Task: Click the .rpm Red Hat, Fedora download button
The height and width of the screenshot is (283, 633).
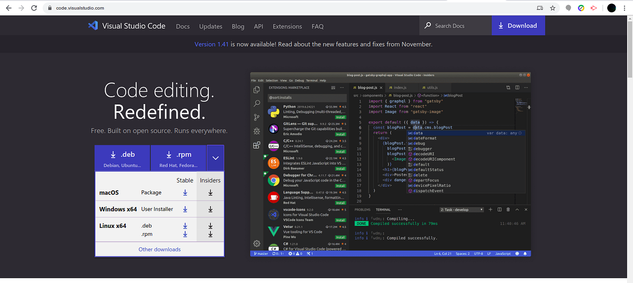Action: [178, 158]
